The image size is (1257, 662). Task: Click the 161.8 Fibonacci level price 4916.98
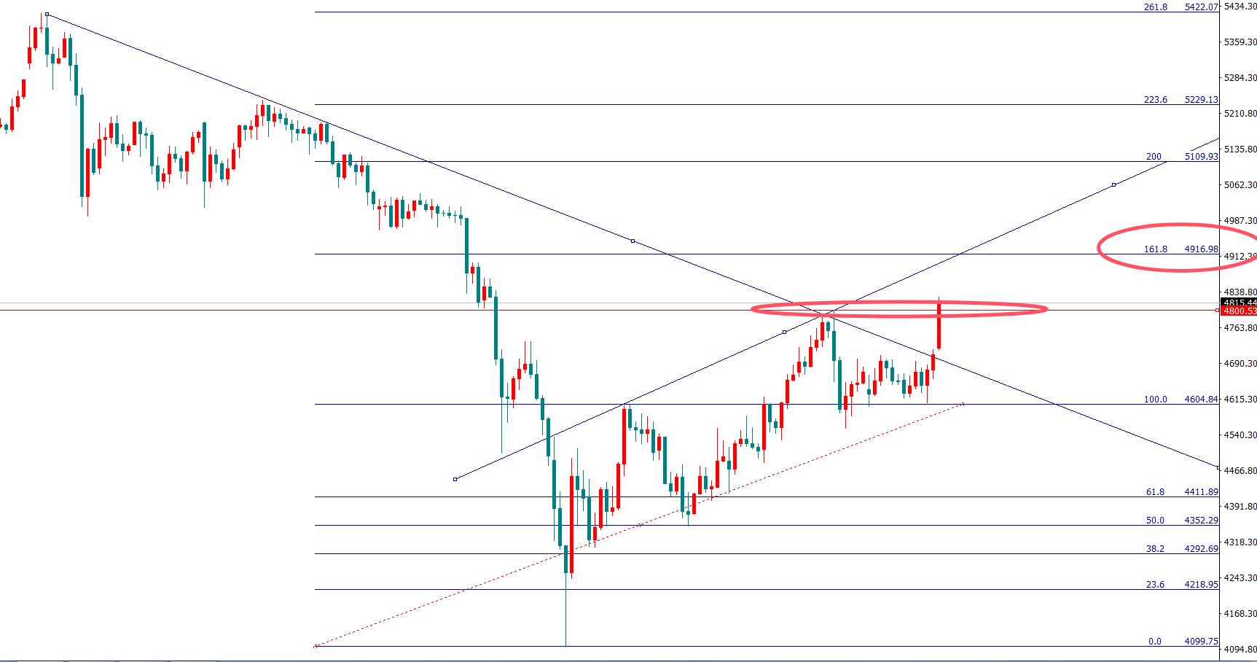pos(1201,249)
